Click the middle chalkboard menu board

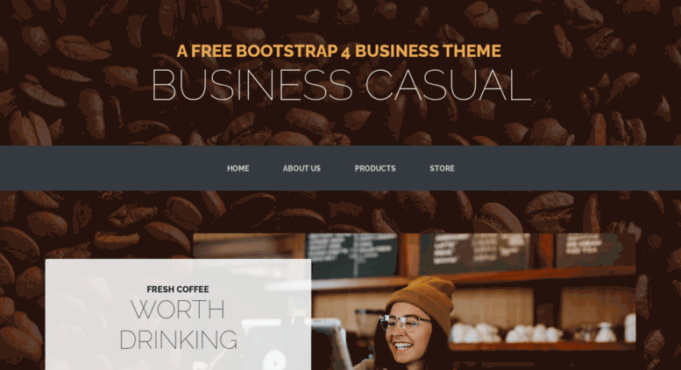coord(475,253)
